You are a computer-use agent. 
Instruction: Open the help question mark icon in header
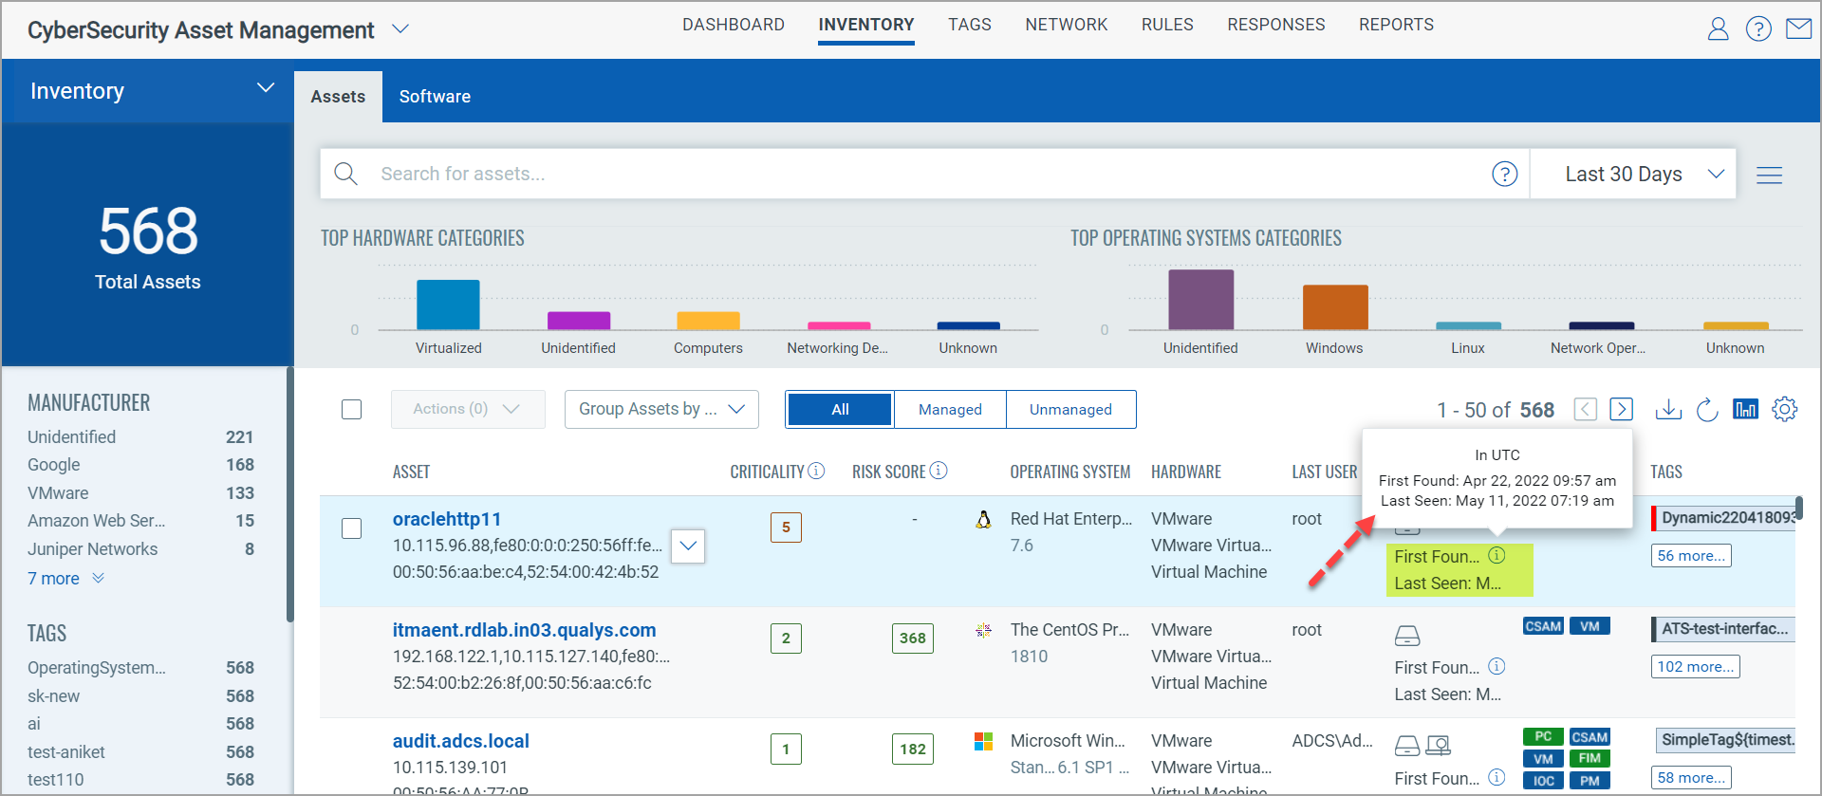pyautogui.click(x=1758, y=29)
